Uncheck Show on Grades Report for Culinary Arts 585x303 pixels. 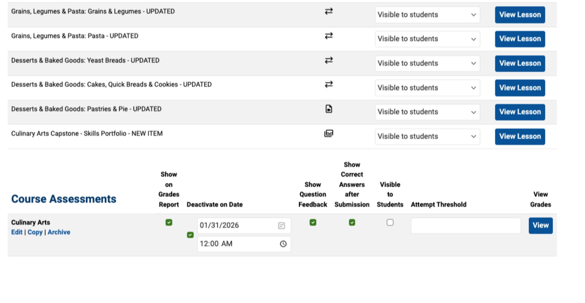tap(168, 223)
